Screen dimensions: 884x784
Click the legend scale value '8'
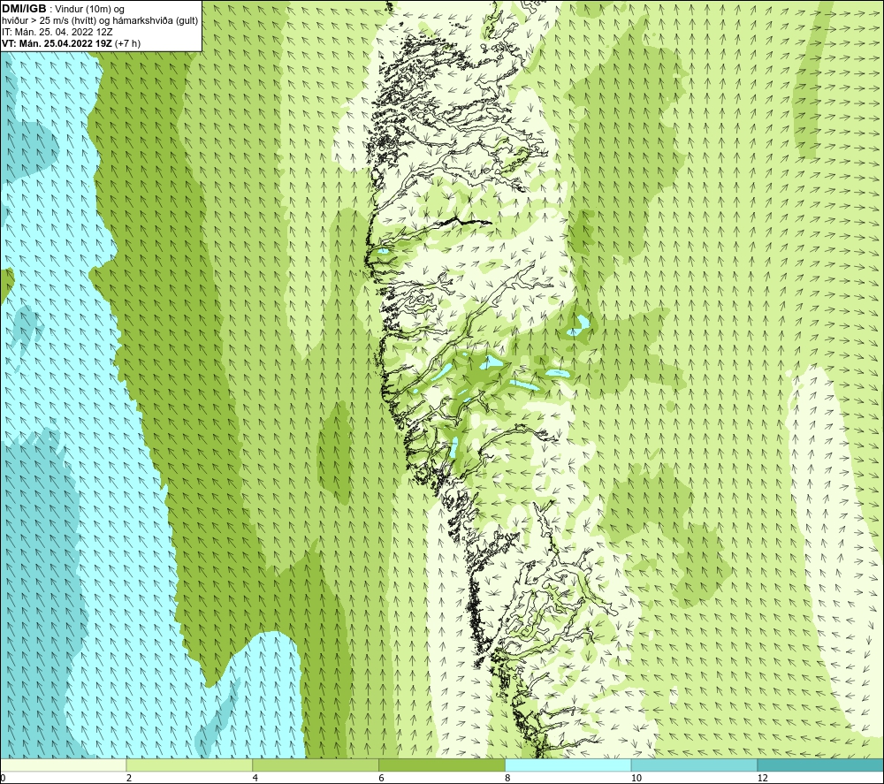[508, 778]
